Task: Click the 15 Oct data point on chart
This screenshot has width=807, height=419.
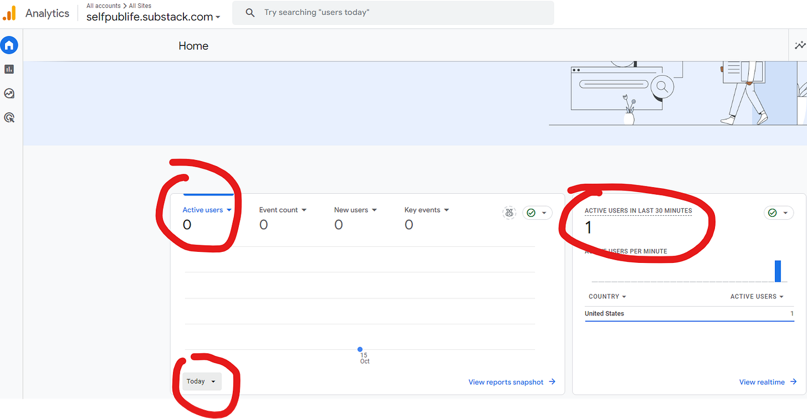Action: click(x=360, y=349)
